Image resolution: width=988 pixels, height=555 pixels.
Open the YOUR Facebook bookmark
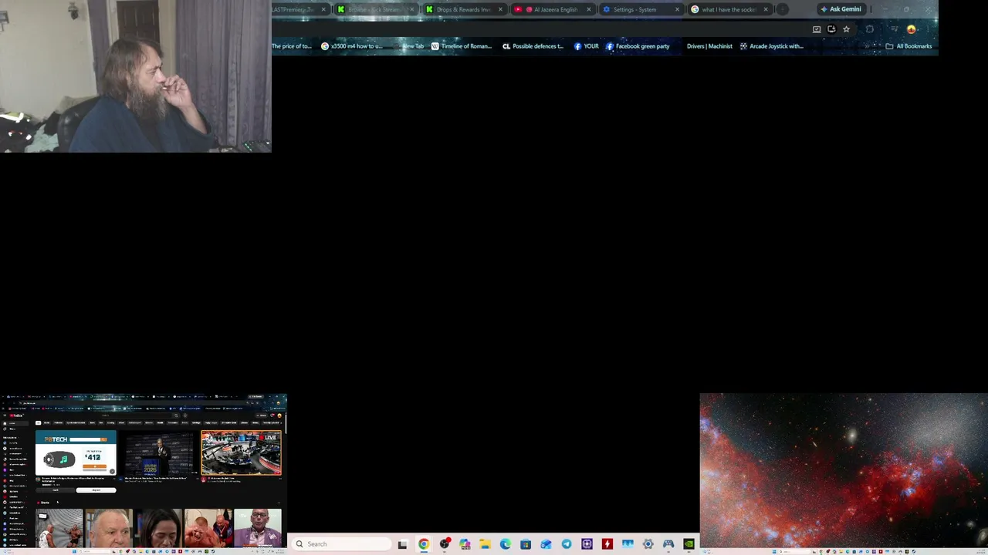tap(587, 46)
